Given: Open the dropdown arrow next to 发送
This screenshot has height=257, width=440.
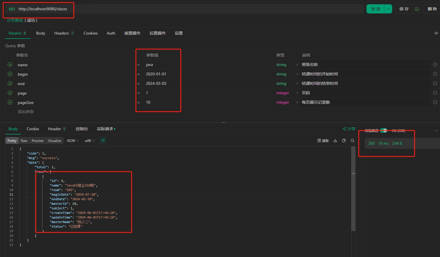Looking at the screenshot, I should point(388,9).
